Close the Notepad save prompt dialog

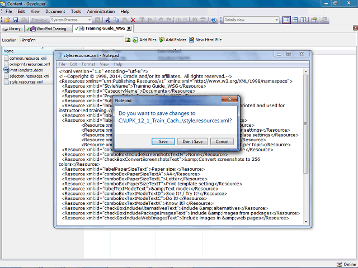230,99
